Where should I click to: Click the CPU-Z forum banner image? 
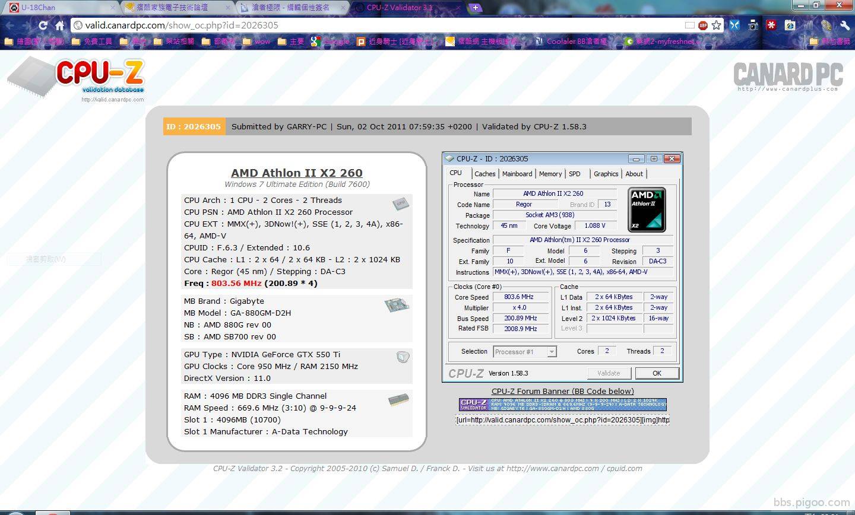[x=563, y=405]
